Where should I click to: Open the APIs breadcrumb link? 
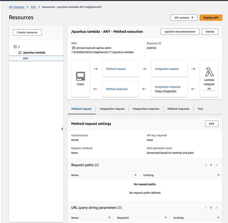tap(33, 7)
